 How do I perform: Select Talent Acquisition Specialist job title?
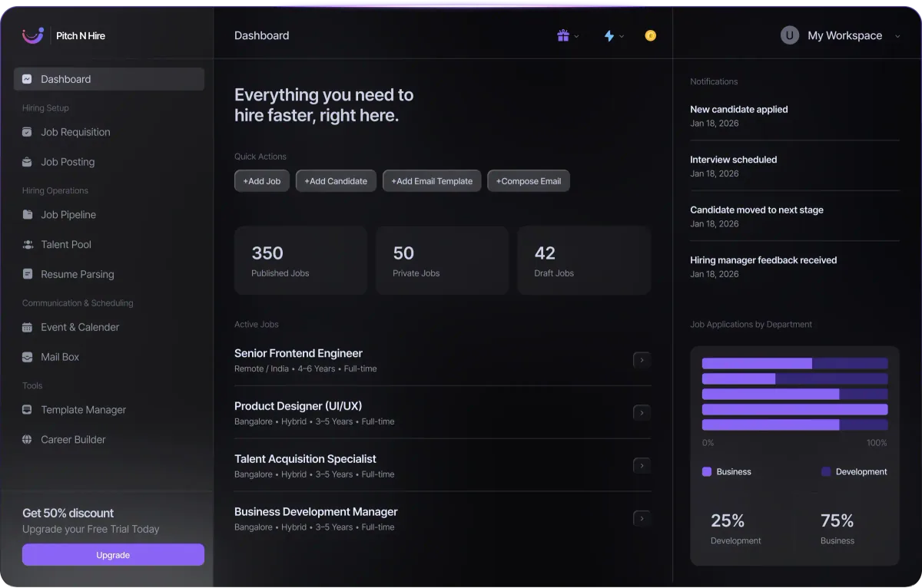point(305,459)
